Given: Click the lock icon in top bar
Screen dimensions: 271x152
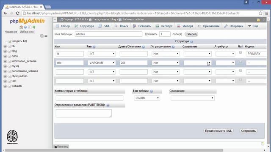Looking at the screenshot, I should (258, 20).
